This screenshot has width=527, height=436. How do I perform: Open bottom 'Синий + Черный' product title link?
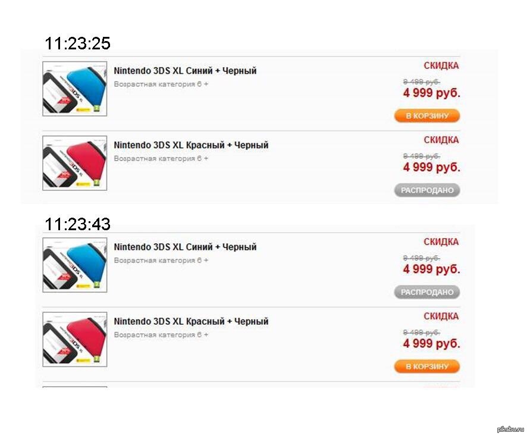coord(185,247)
